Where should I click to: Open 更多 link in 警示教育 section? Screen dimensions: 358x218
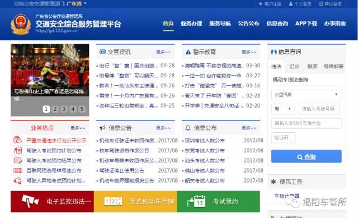pyautogui.click(x=249, y=52)
